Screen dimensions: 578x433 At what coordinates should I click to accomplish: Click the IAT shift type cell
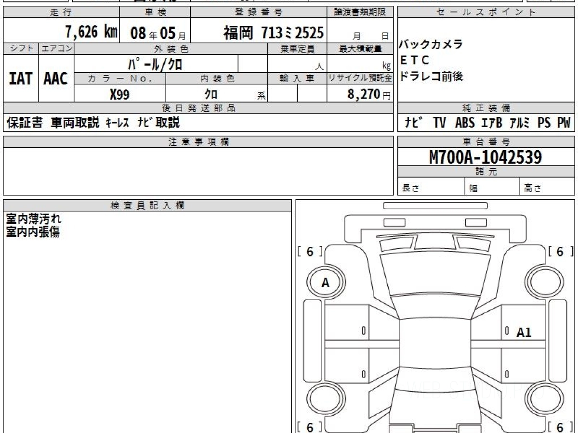[21, 79]
